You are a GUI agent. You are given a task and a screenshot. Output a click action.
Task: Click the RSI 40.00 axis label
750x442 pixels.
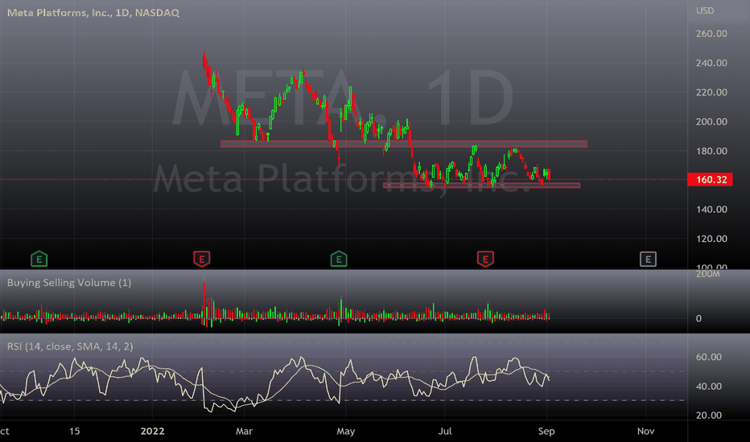pyautogui.click(x=708, y=386)
